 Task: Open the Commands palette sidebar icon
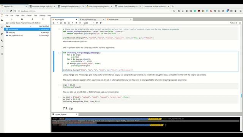2,34
